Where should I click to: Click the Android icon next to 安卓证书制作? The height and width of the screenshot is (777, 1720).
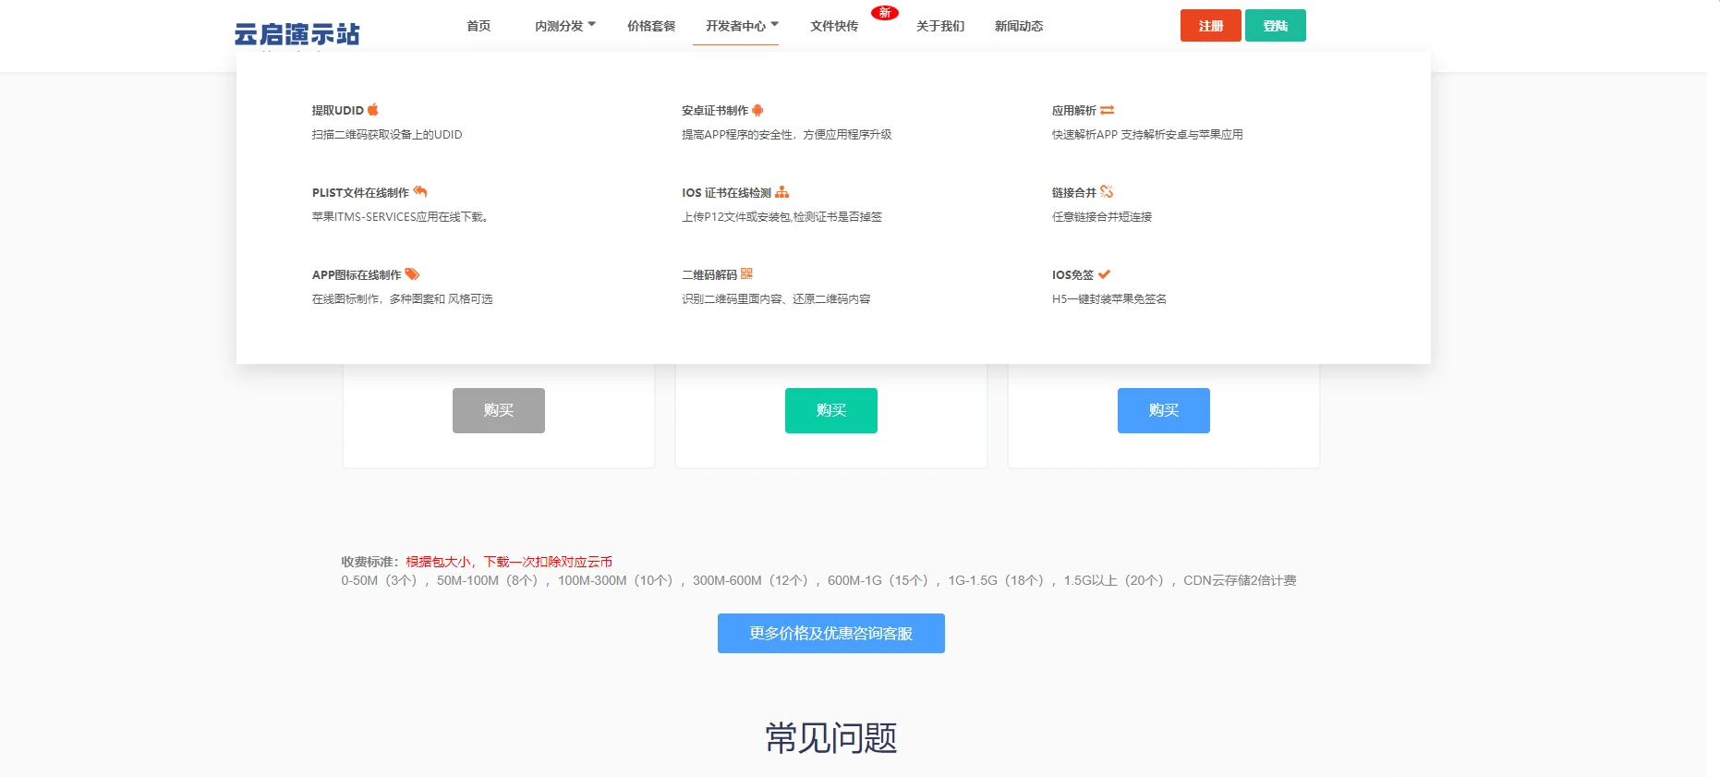pos(757,110)
